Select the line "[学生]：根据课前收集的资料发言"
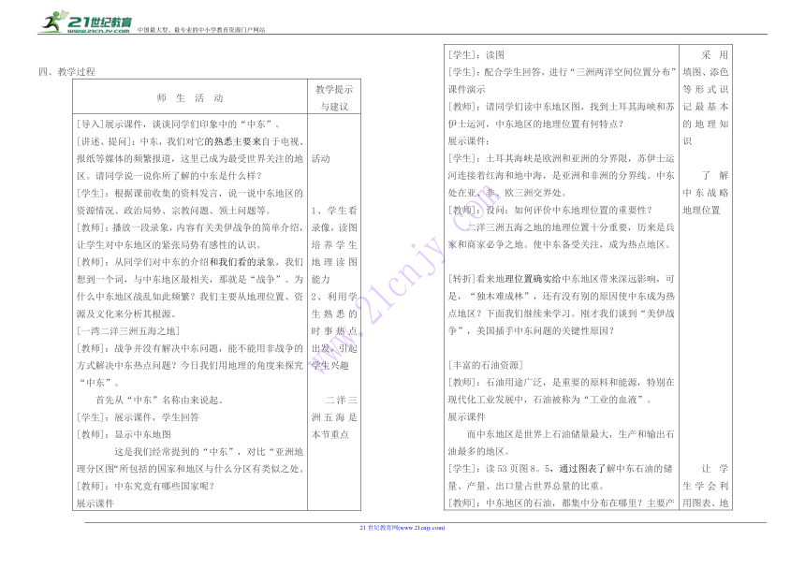The image size is (805, 569). click(190, 194)
